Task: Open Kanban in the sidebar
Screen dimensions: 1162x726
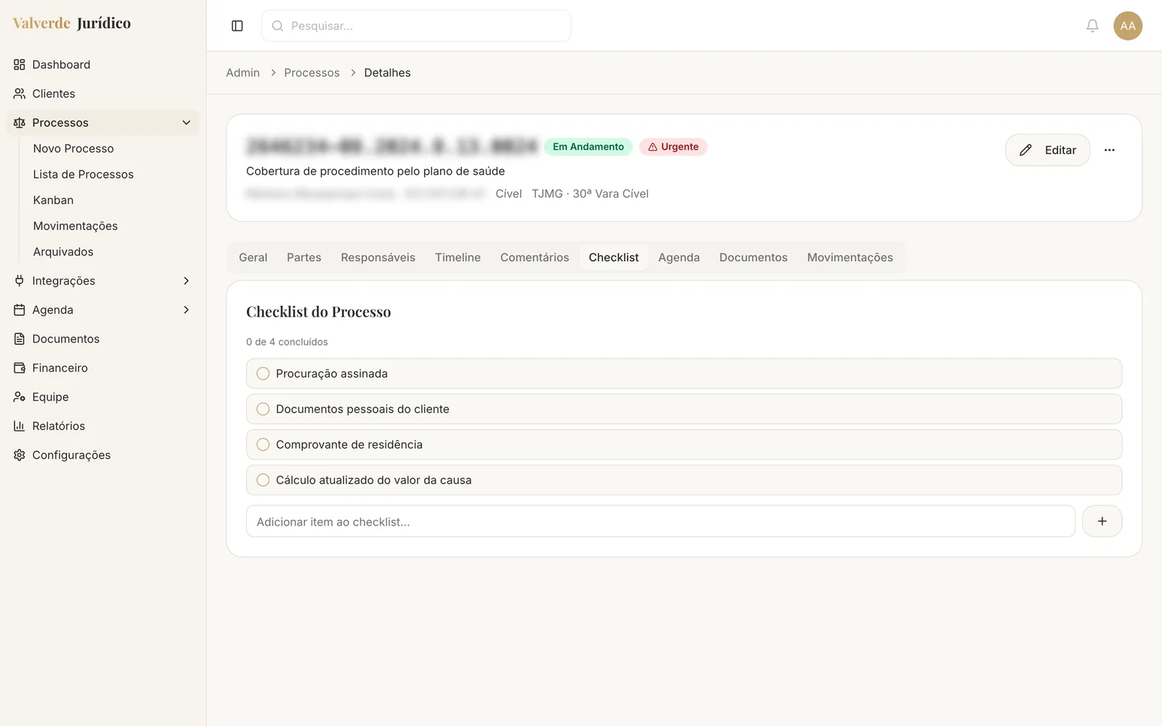Action: point(53,200)
